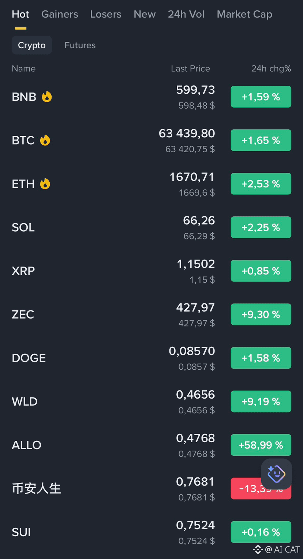The width and height of the screenshot is (303, 559).
Task: Select the Crypto filter pill
Action: coord(32,45)
